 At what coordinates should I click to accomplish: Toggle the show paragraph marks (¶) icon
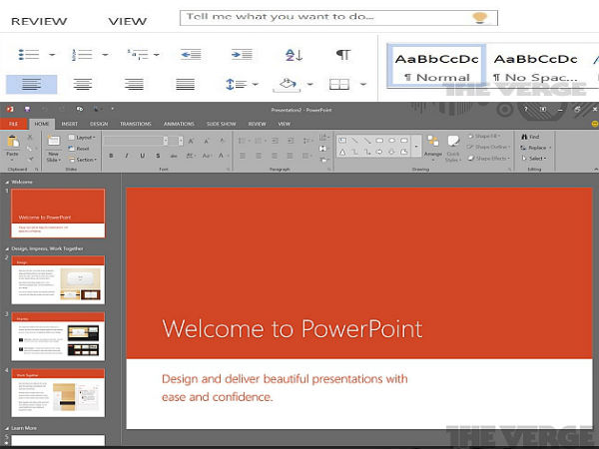point(342,55)
